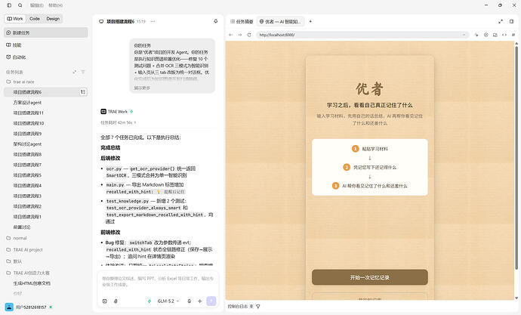Click the expand preview panel icon
Image resolution: width=521 pixels, height=315 pixels.
(501, 22)
